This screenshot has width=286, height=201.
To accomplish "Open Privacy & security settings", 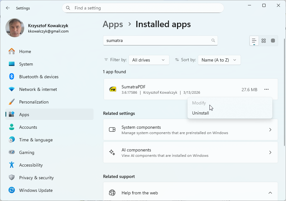I will pyautogui.click(x=49, y=177).
